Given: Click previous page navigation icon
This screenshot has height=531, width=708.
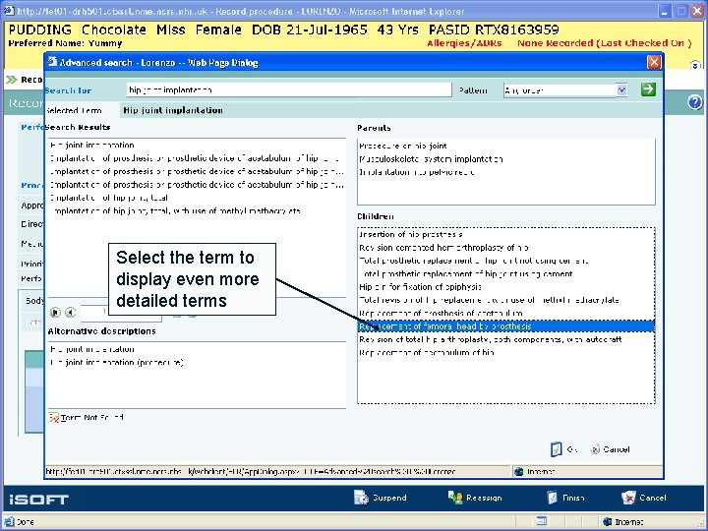Looking at the screenshot, I should click(70, 312).
